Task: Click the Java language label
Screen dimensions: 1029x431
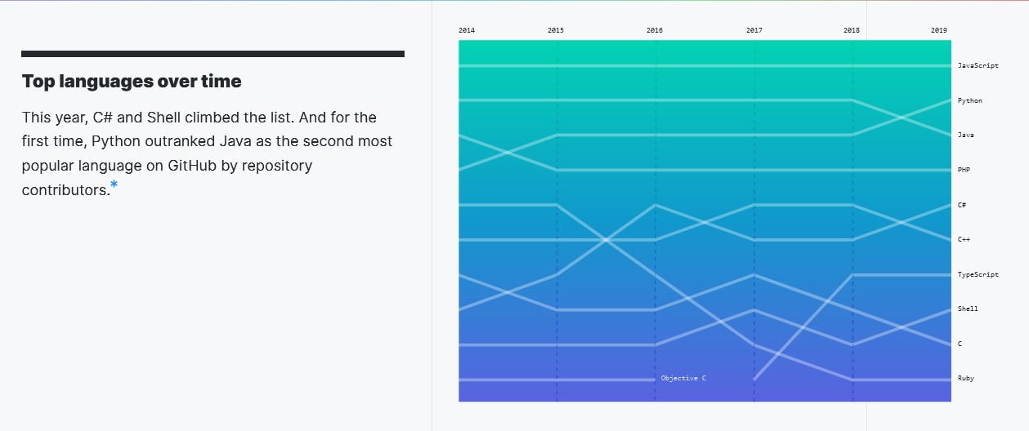Action: coord(965,135)
